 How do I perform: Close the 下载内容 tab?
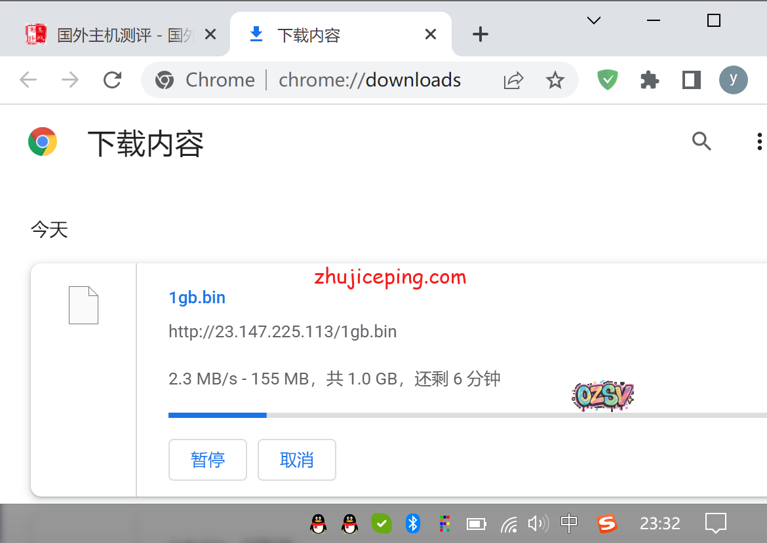click(431, 34)
